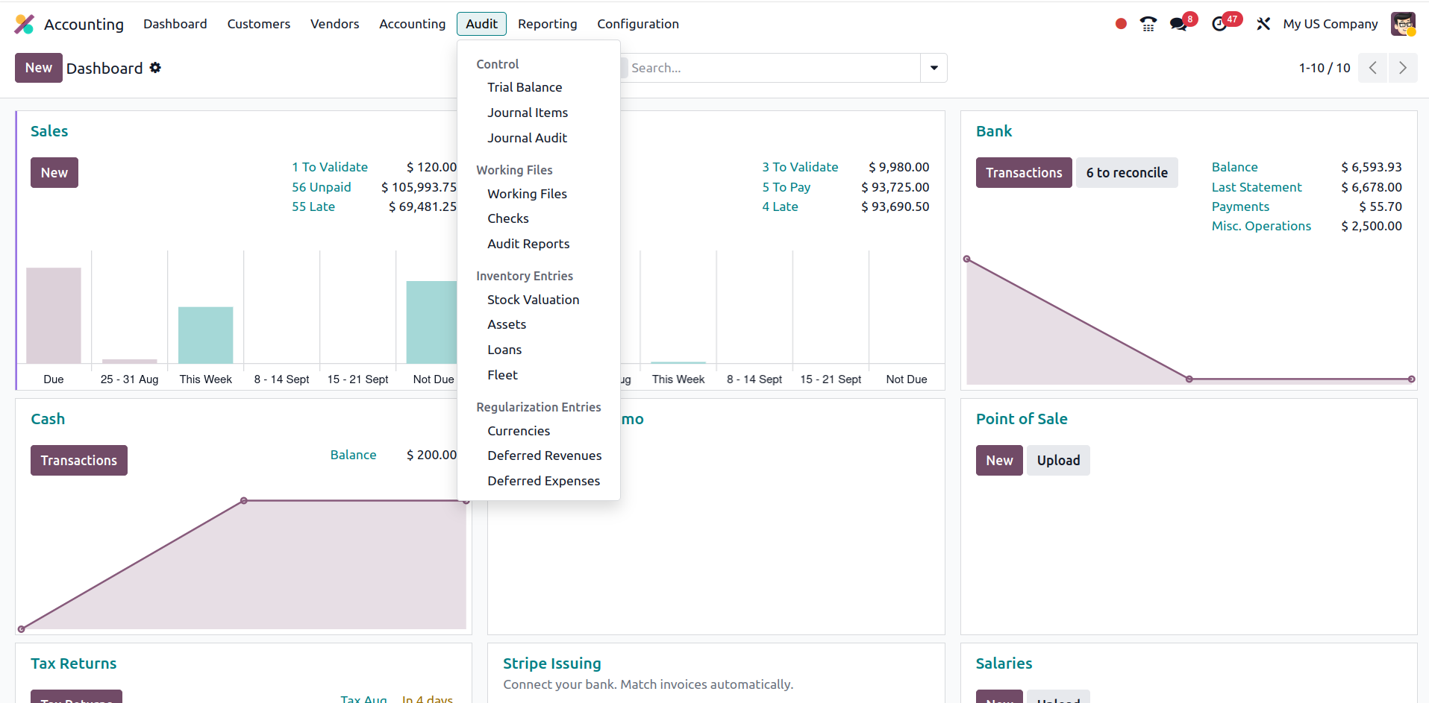Go to the previous page arrow
The height and width of the screenshot is (703, 1429).
[x=1372, y=68]
